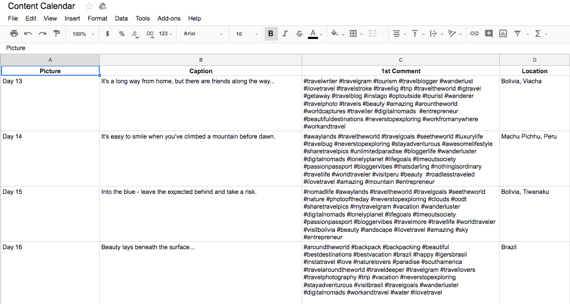Viewport: 570px width, 304px height.
Task: Open vertical align icon
Action: click(x=415, y=34)
